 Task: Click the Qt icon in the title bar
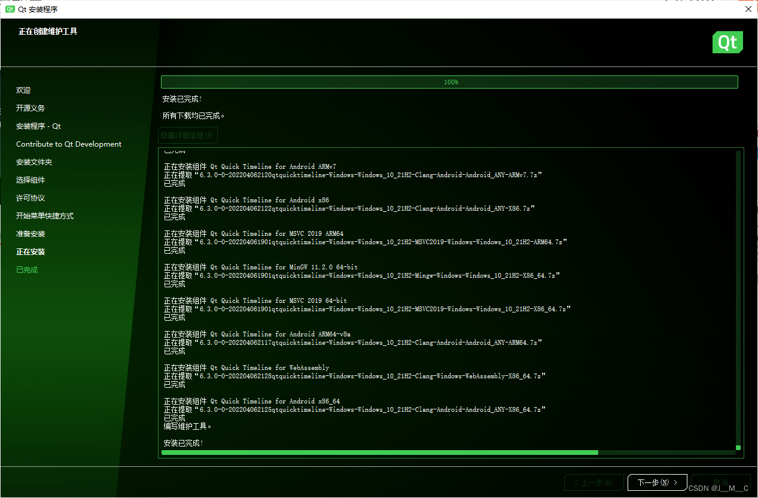(10, 9)
